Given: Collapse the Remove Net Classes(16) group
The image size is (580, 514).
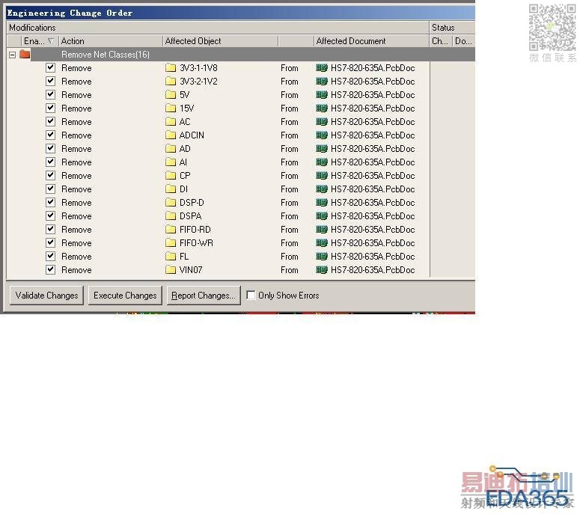Looking at the screenshot, I should pos(12,55).
